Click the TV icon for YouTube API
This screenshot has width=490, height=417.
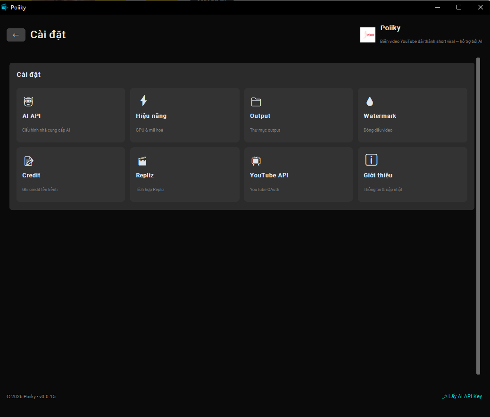click(x=256, y=161)
